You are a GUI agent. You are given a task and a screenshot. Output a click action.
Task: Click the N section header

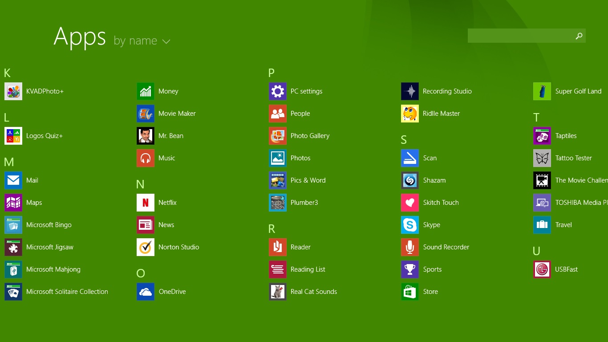[x=140, y=184]
